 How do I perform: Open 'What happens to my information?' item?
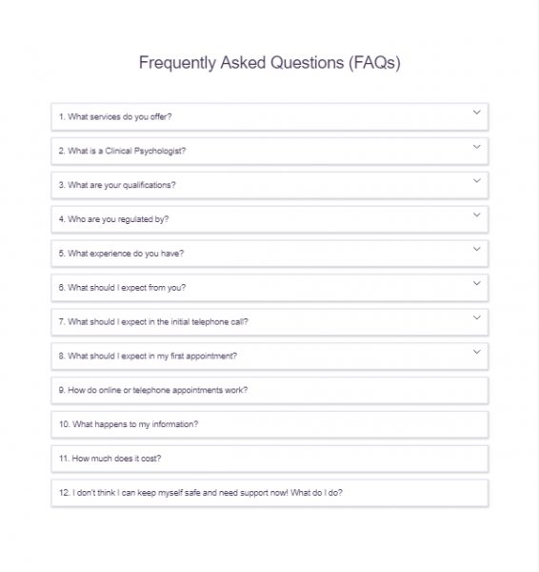coord(269,424)
